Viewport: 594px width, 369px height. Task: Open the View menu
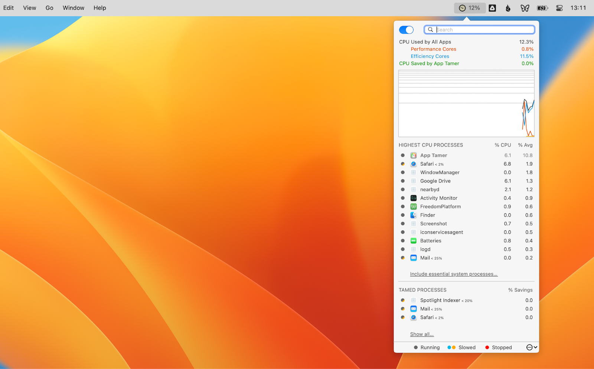[x=30, y=8]
